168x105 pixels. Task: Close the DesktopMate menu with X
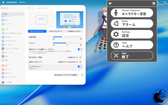click(x=154, y=3)
